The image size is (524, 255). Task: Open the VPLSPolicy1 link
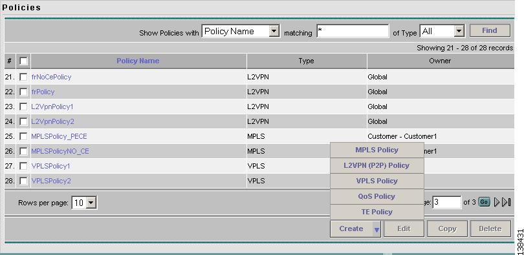(51, 166)
